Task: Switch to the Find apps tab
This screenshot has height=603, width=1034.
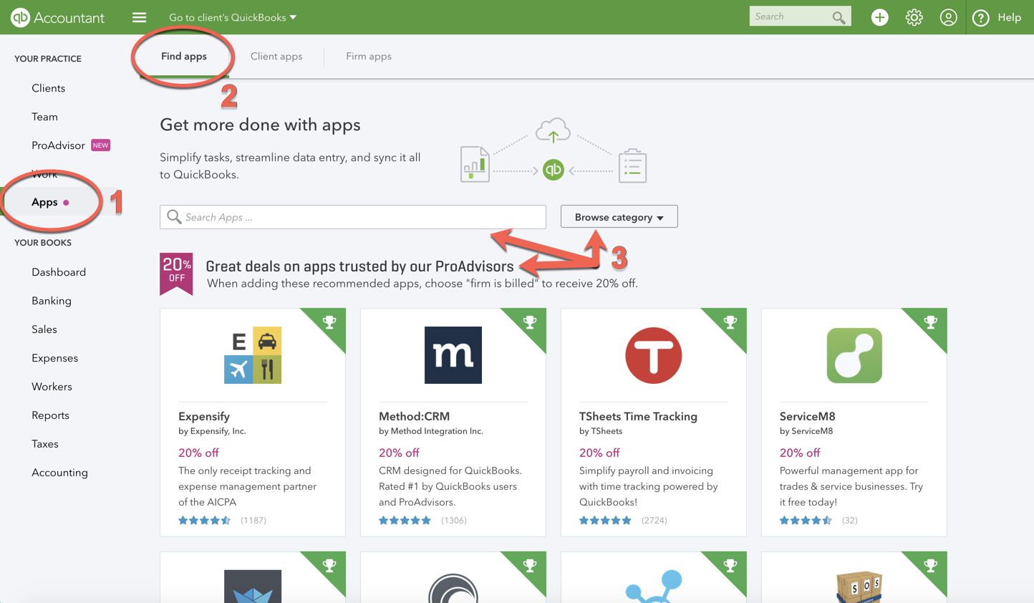Action: coord(184,57)
